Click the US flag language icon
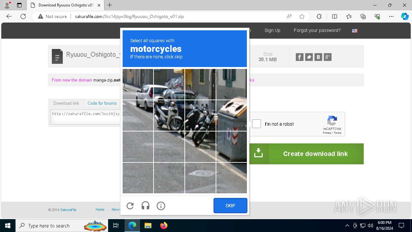The image size is (412, 232). click(355, 31)
